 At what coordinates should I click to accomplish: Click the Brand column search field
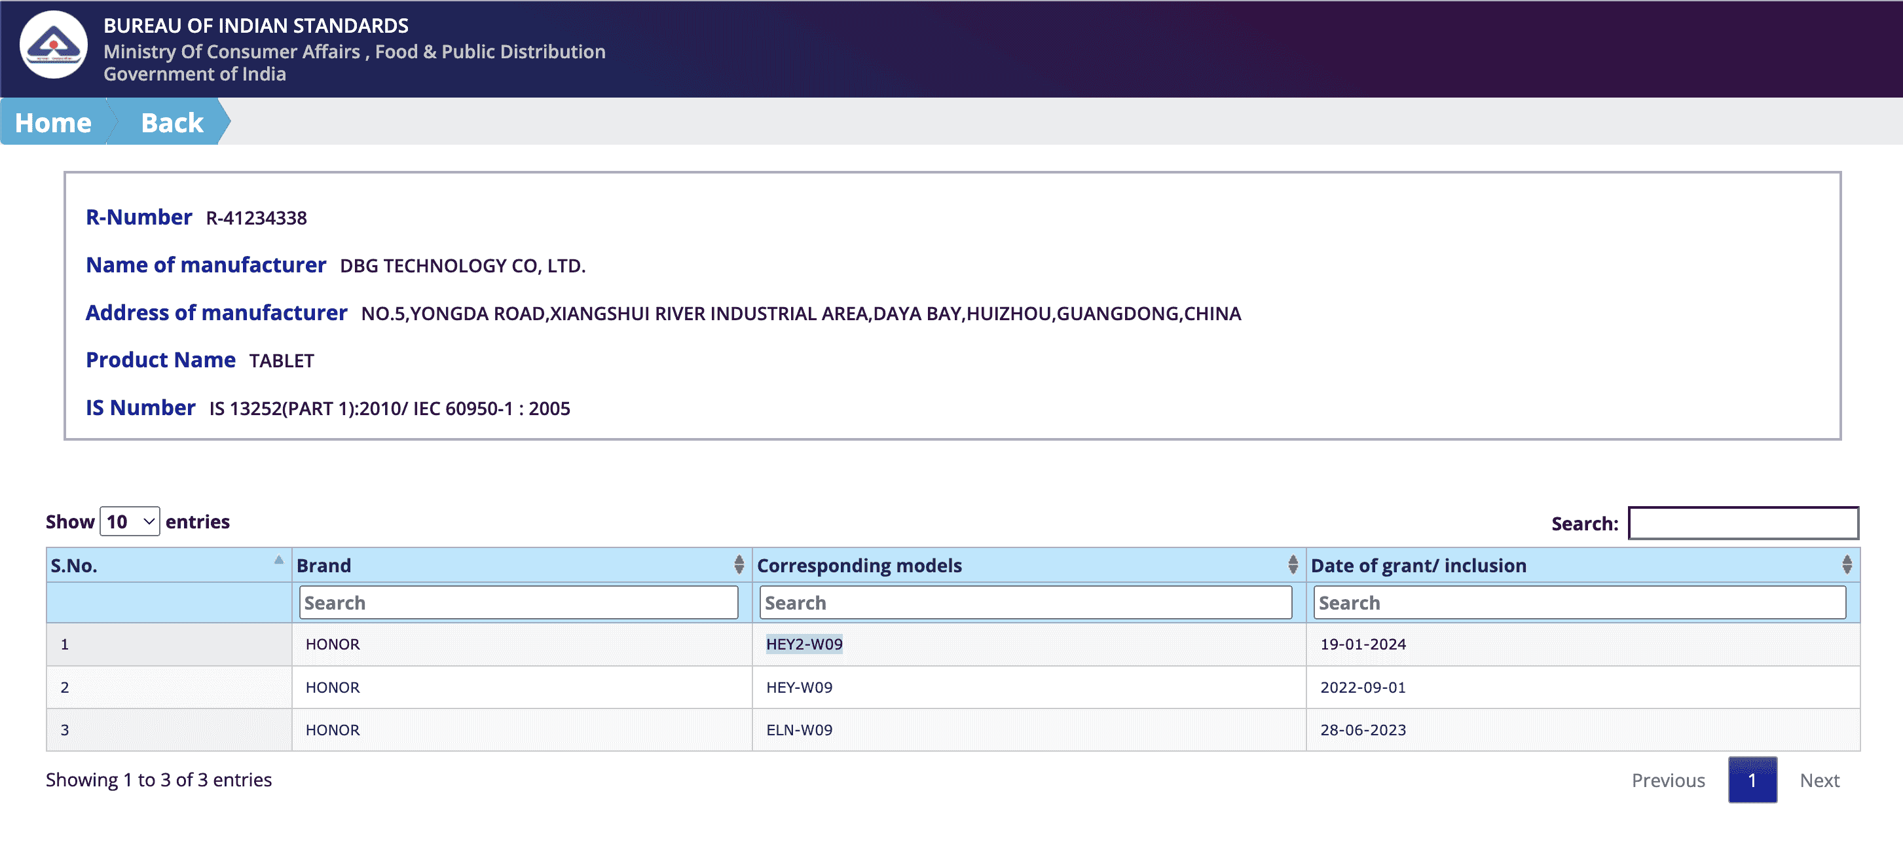click(x=518, y=603)
